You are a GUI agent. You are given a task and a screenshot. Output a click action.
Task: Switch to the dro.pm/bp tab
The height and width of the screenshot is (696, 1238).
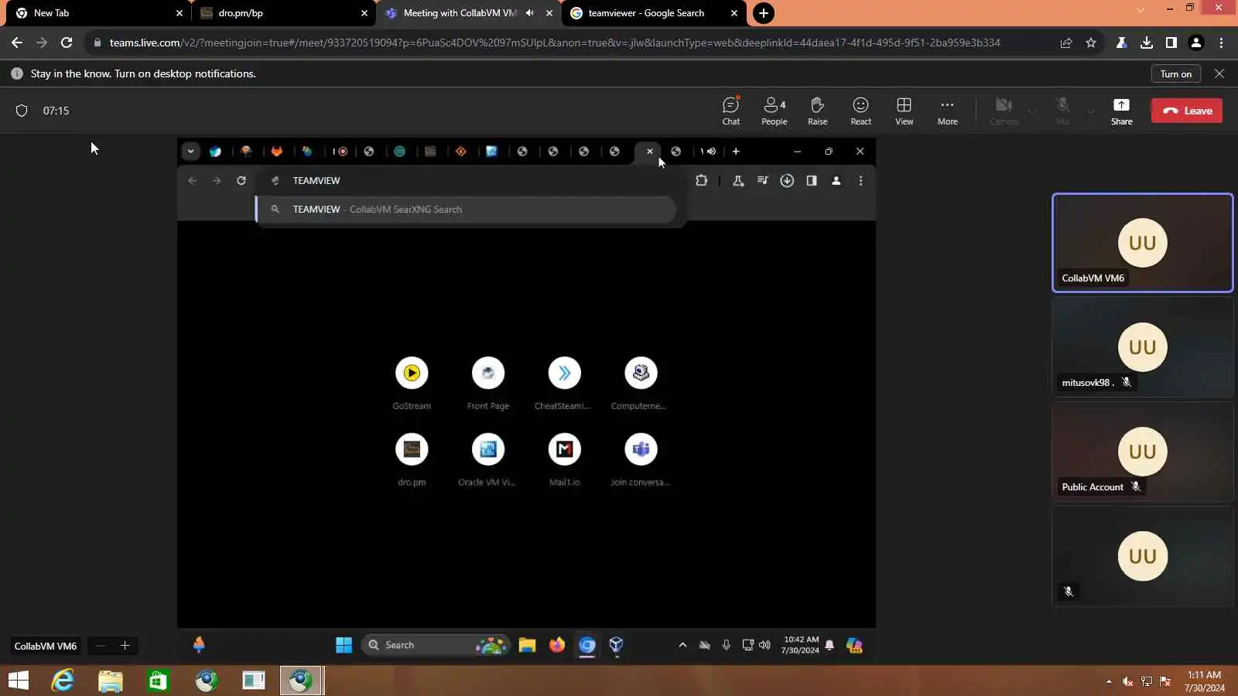(x=282, y=13)
